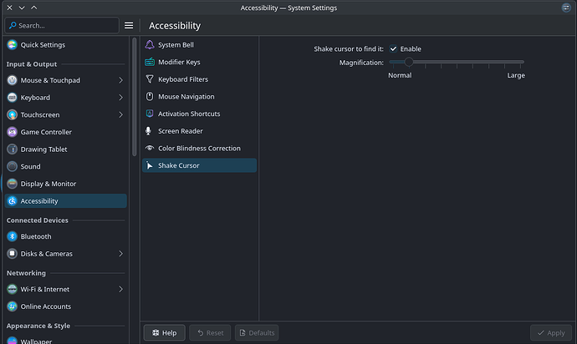Click the Reset button
The height and width of the screenshot is (344, 577).
click(x=210, y=332)
